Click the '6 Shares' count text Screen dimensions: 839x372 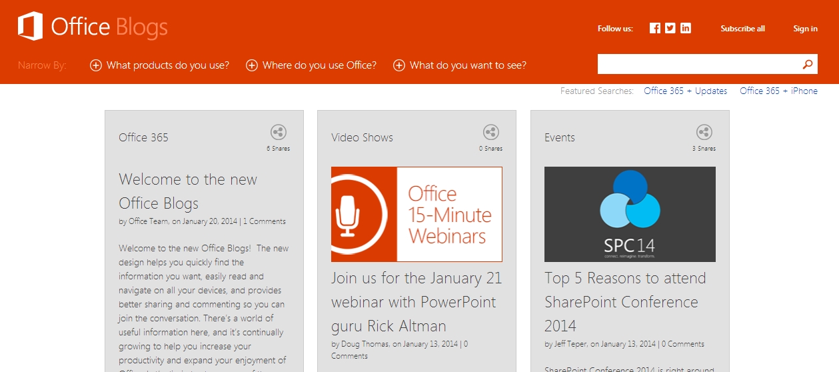click(278, 149)
